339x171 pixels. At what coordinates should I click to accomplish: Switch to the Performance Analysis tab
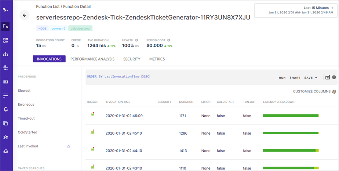pos(92,59)
